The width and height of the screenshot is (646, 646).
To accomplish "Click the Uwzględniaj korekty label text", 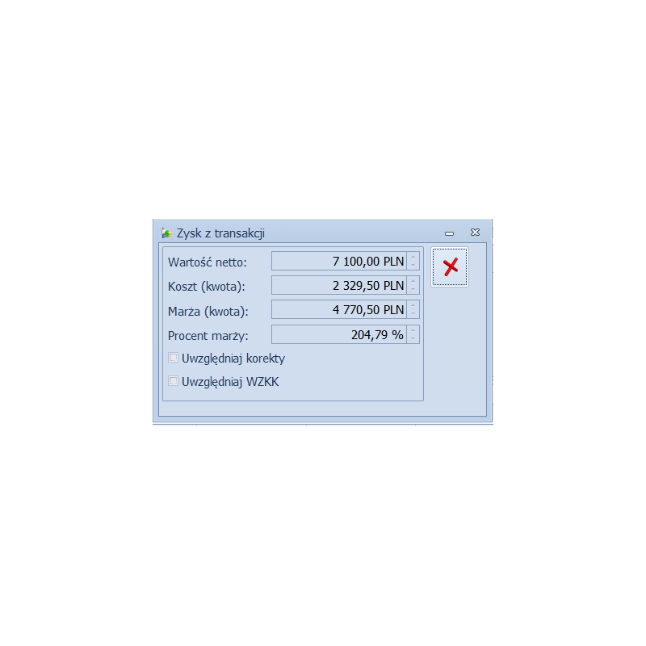I will (233, 359).
